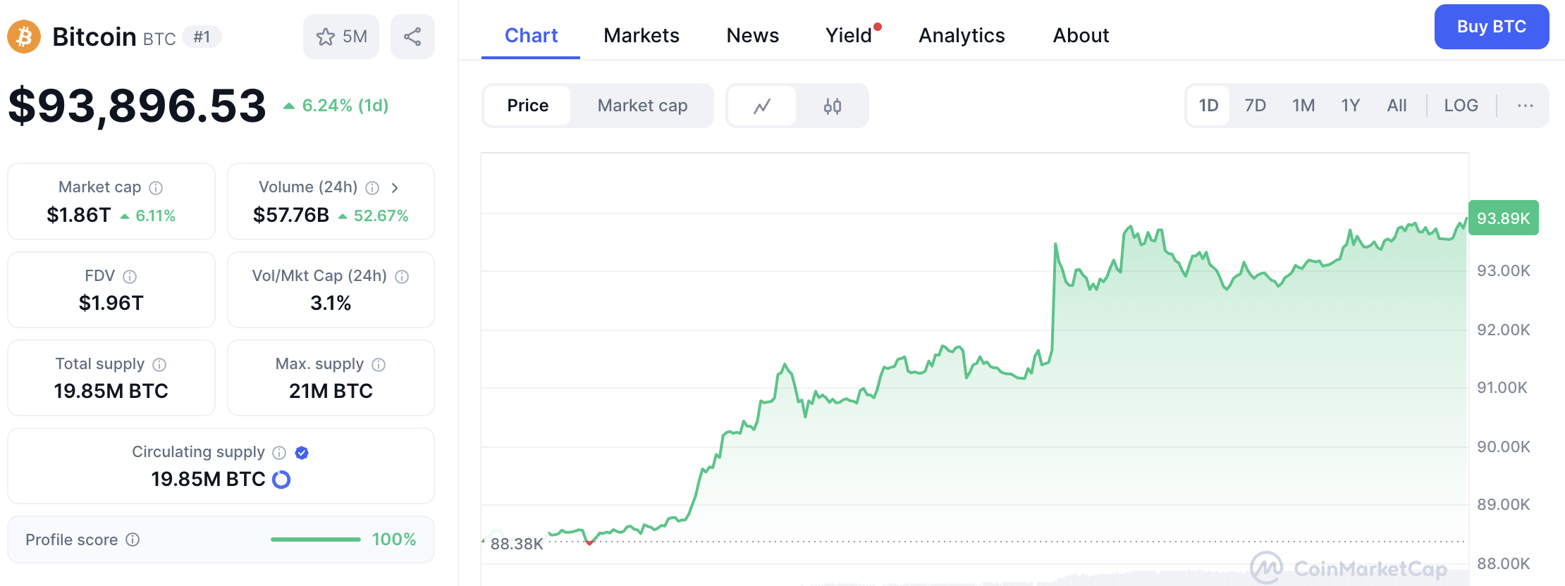1565x586 pixels.
Task: Open the share icon button
Action: click(x=412, y=37)
